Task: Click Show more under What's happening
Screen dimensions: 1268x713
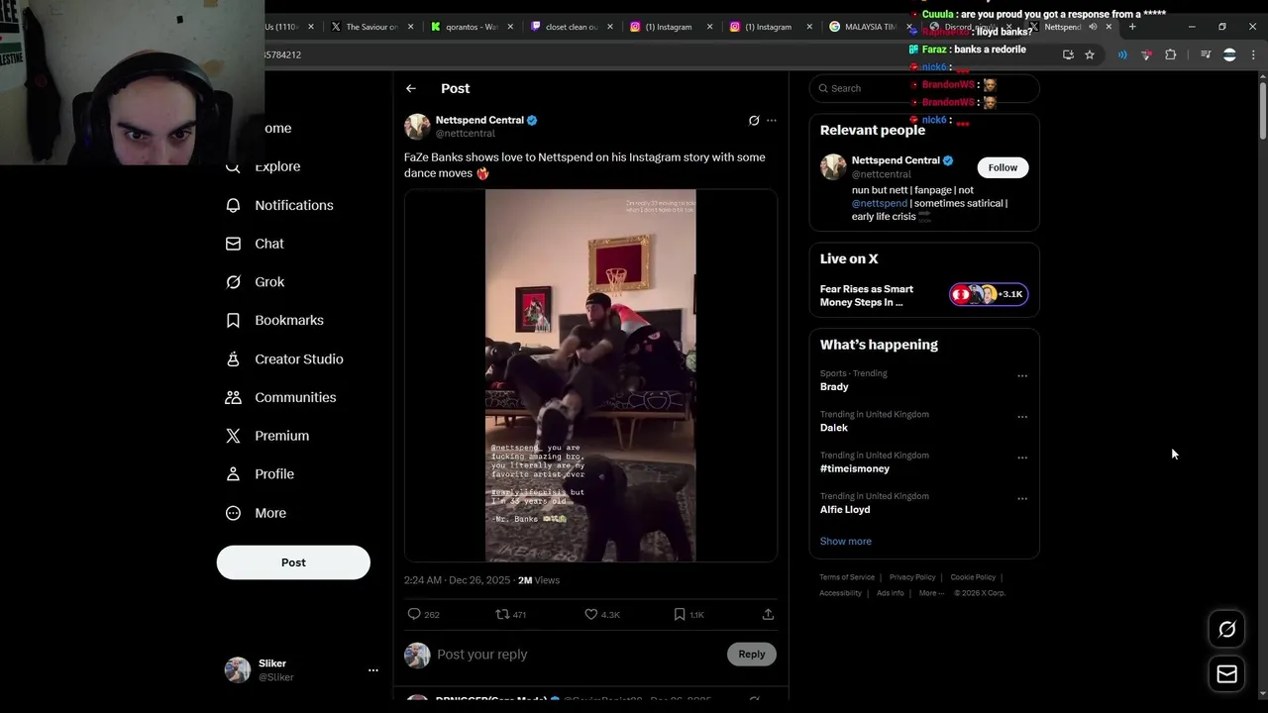Action: click(846, 541)
